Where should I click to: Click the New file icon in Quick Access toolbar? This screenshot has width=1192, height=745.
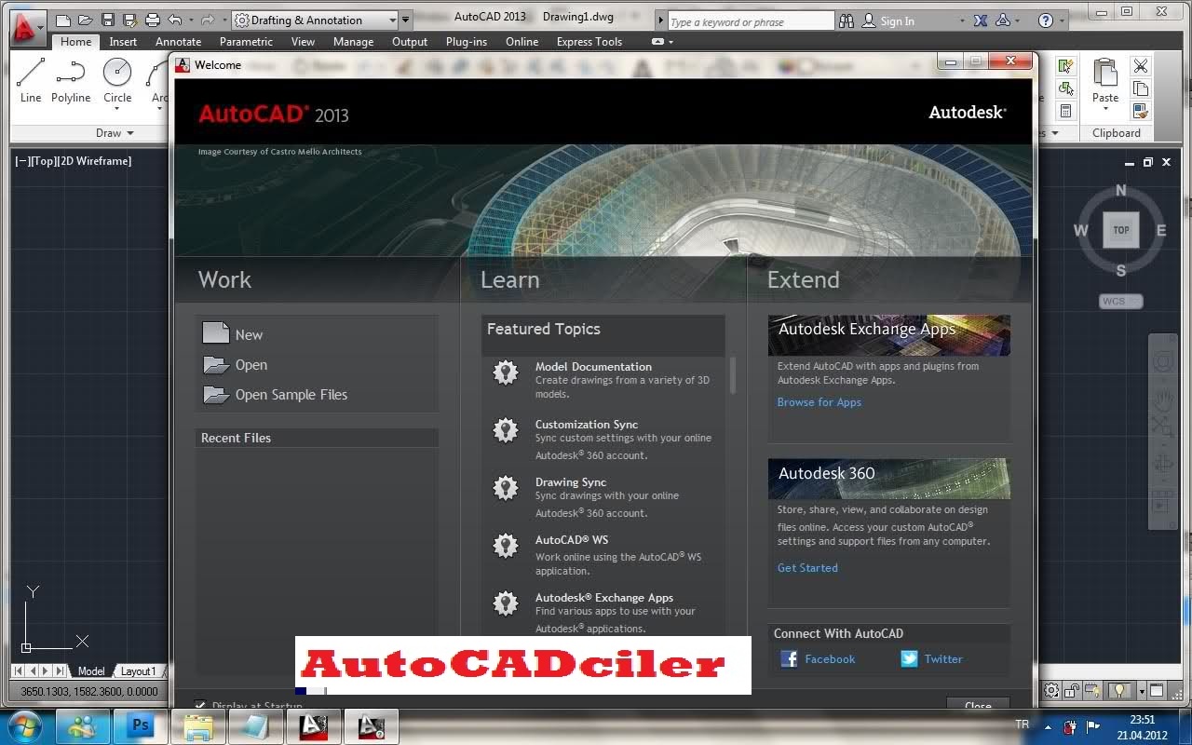[63, 20]
